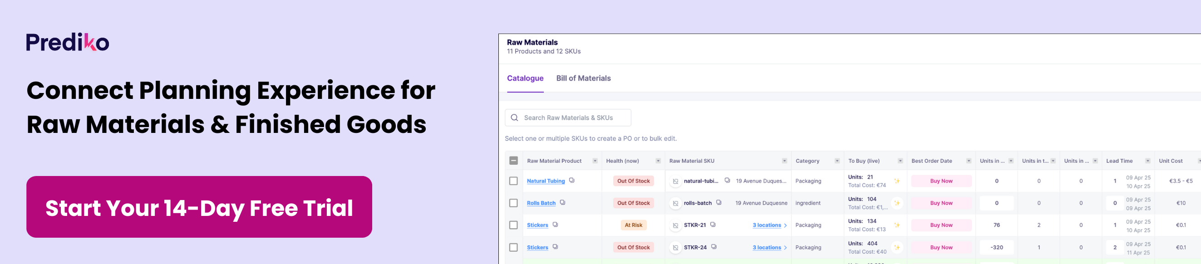The height and width of the screenshot is (264, 1201).
Task: Switch to the Catalogue tab
Action: (525, 78)
